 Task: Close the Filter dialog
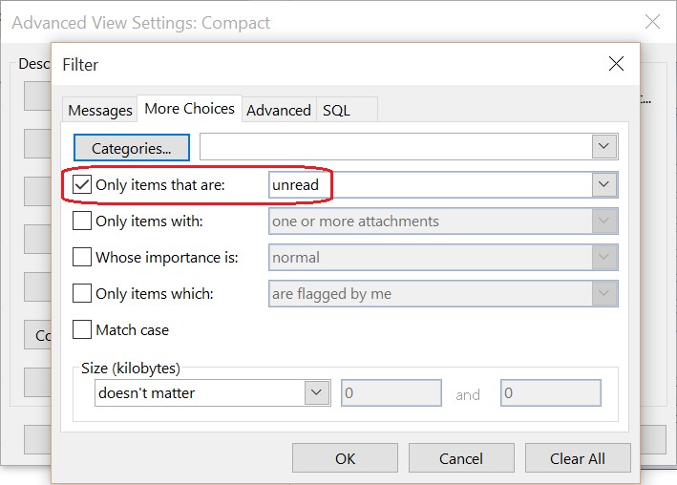point(616,65)
